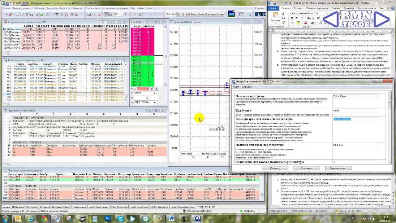396x223 pixels.
Task: Click the R button in RIM5 order book
Action: pos(157,89)
